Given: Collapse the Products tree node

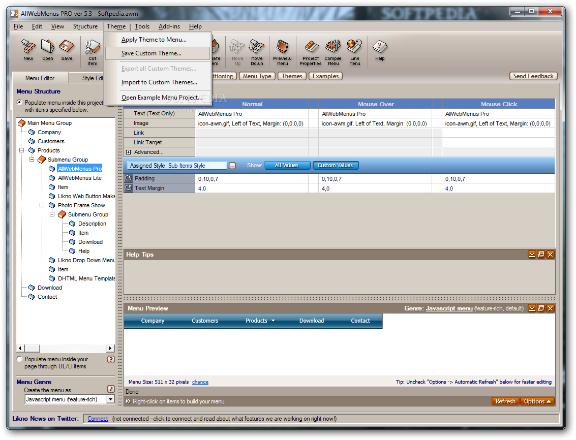Looking at the screenshot, I should click(22, 150).
